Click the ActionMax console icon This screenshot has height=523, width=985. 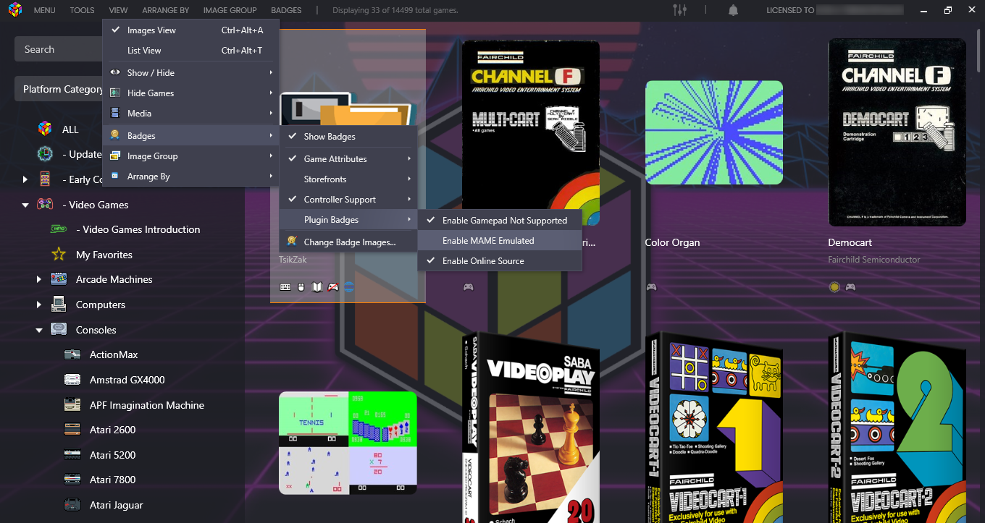click(72, 354)
